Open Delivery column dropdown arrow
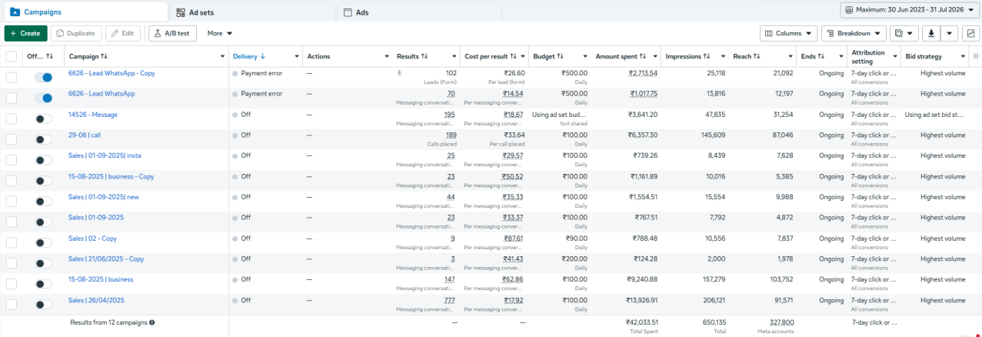This screenshot has height=337, width=982. click(297, 56)
